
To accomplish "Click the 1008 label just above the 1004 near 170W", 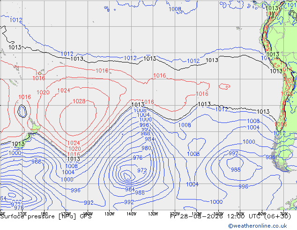I will tap(71, 166).
